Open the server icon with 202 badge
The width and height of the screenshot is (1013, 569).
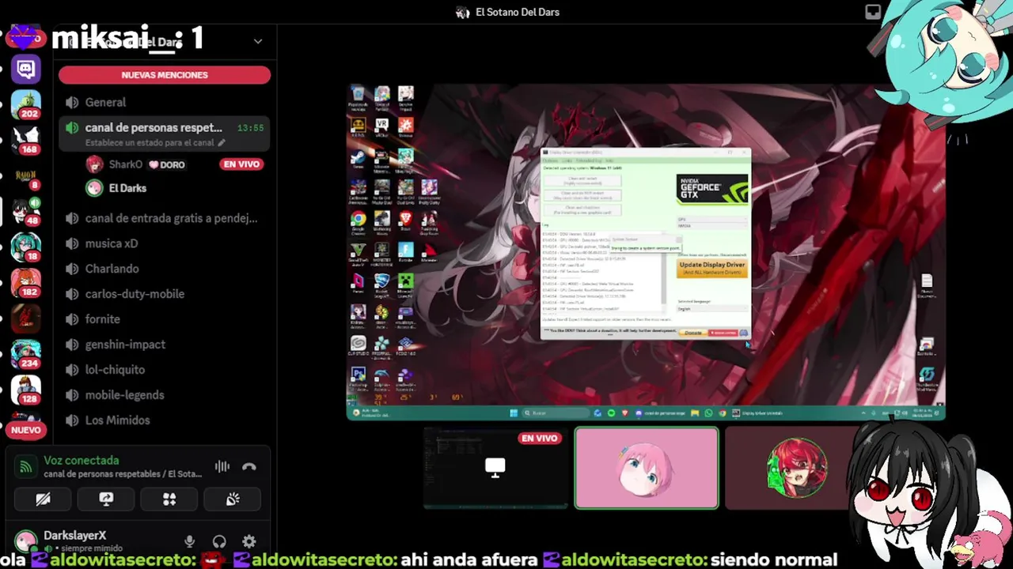[x=26, y=104]
